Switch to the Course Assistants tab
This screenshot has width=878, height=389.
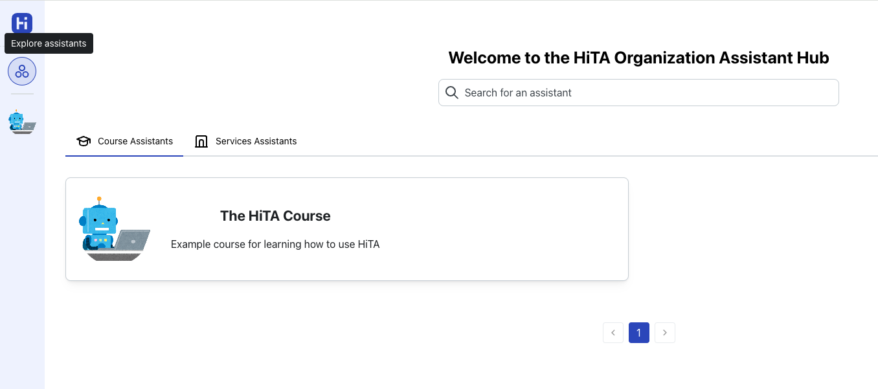135,141
